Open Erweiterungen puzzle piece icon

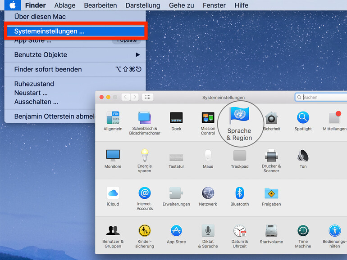176,193
